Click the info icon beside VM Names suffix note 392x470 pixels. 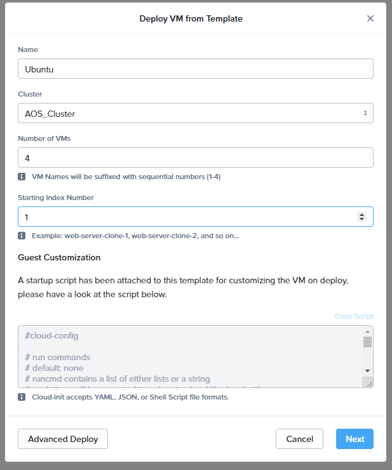pyautogui.click(x=22, y=177)
